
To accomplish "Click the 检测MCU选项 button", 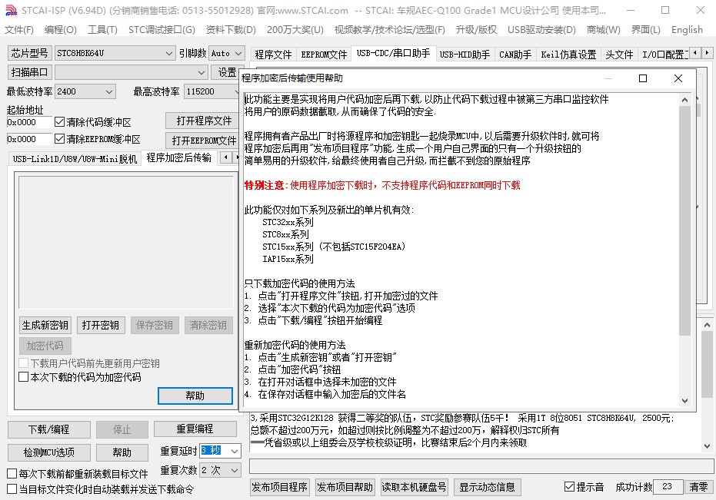I will coord(49,452).
